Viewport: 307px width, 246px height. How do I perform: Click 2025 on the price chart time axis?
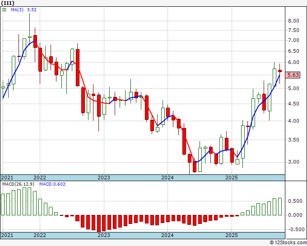click(x=232, y=178)
